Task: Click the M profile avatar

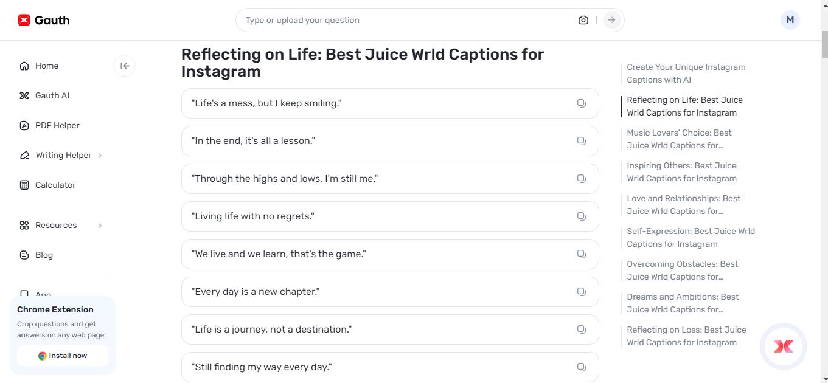Action: (x=790, y=19)
